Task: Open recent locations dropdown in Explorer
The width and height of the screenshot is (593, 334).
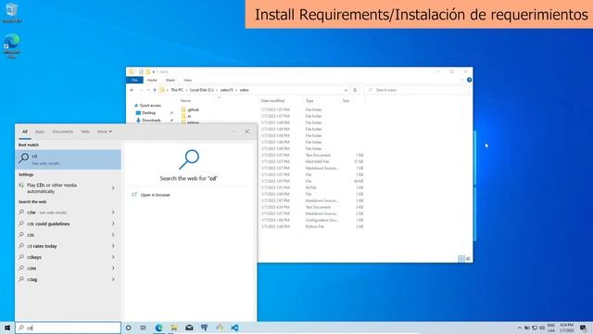Action: 148,90
